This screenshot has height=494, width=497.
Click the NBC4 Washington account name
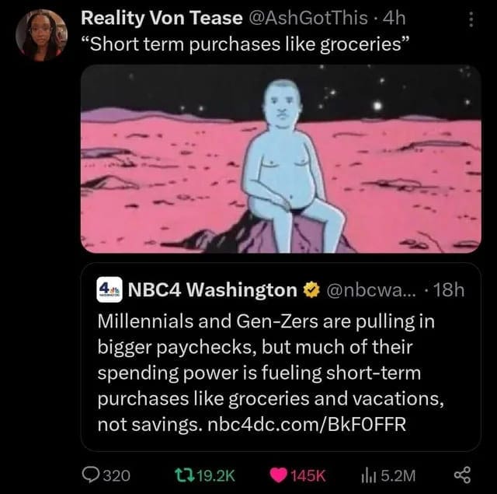[208, 292]
